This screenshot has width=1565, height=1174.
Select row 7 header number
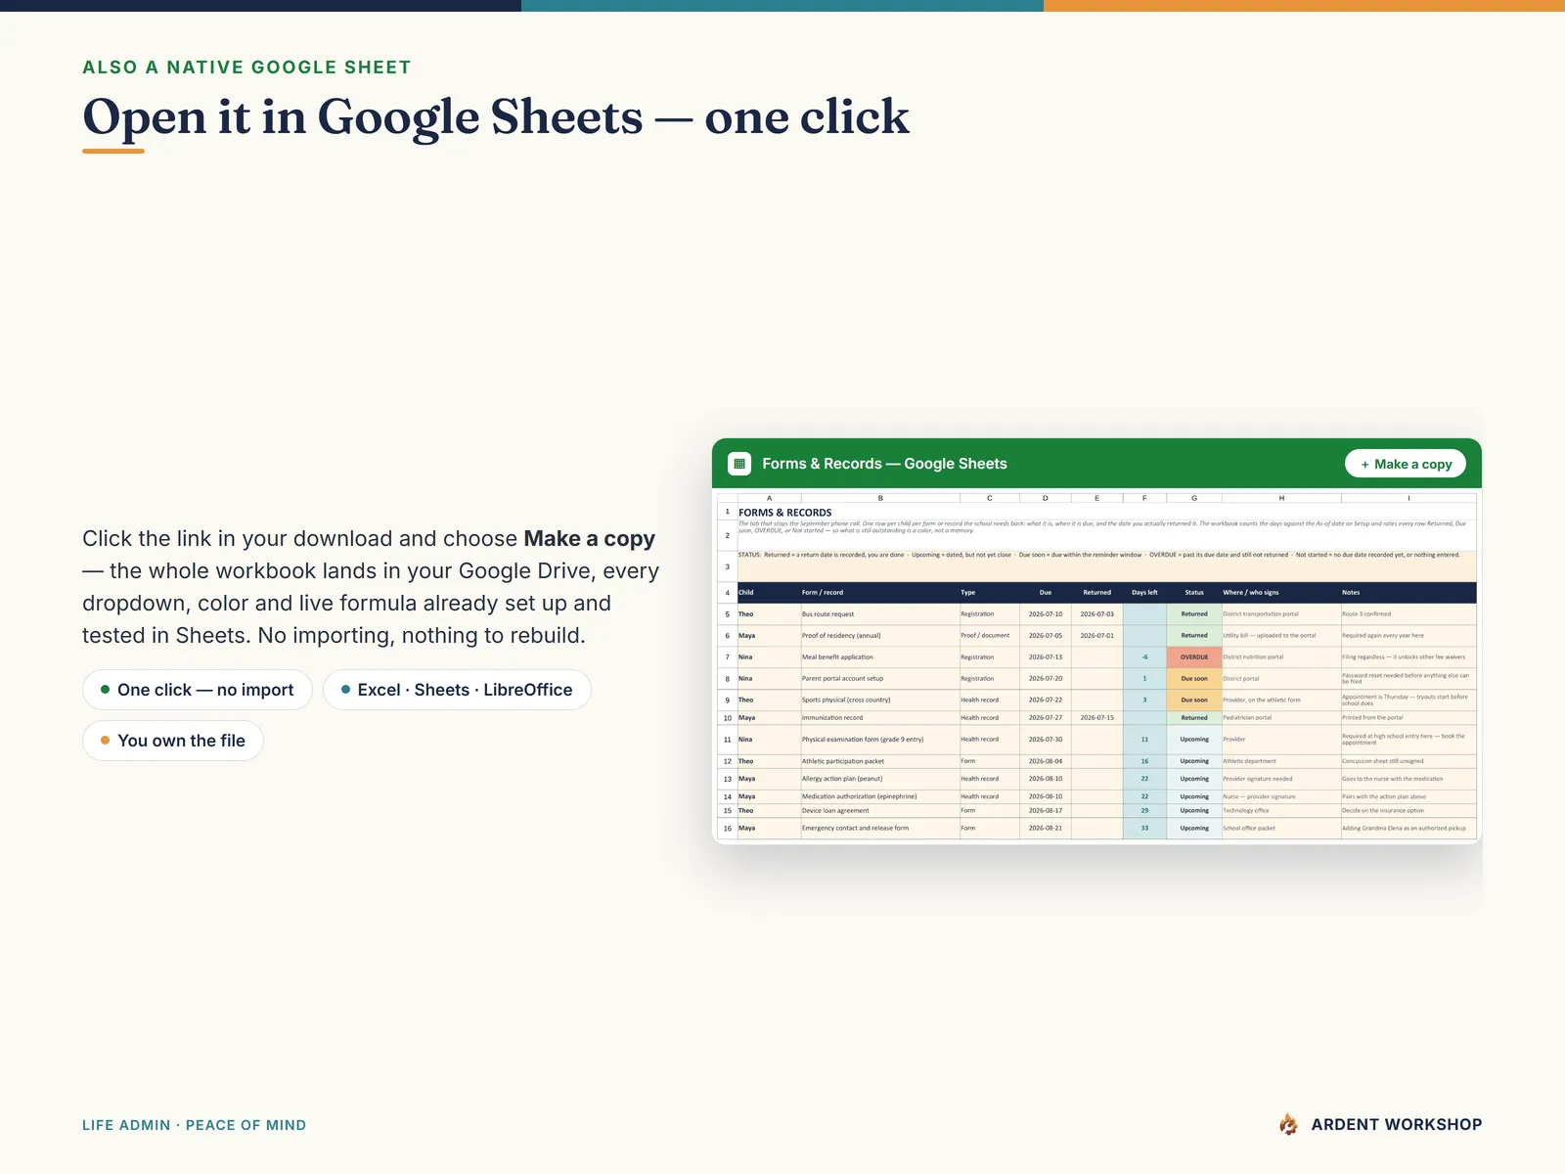click(x=727, y=657)
